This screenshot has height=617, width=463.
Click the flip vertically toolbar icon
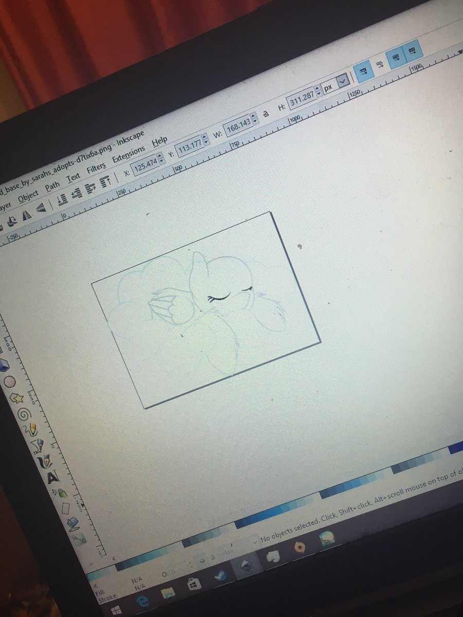point(41,209)
